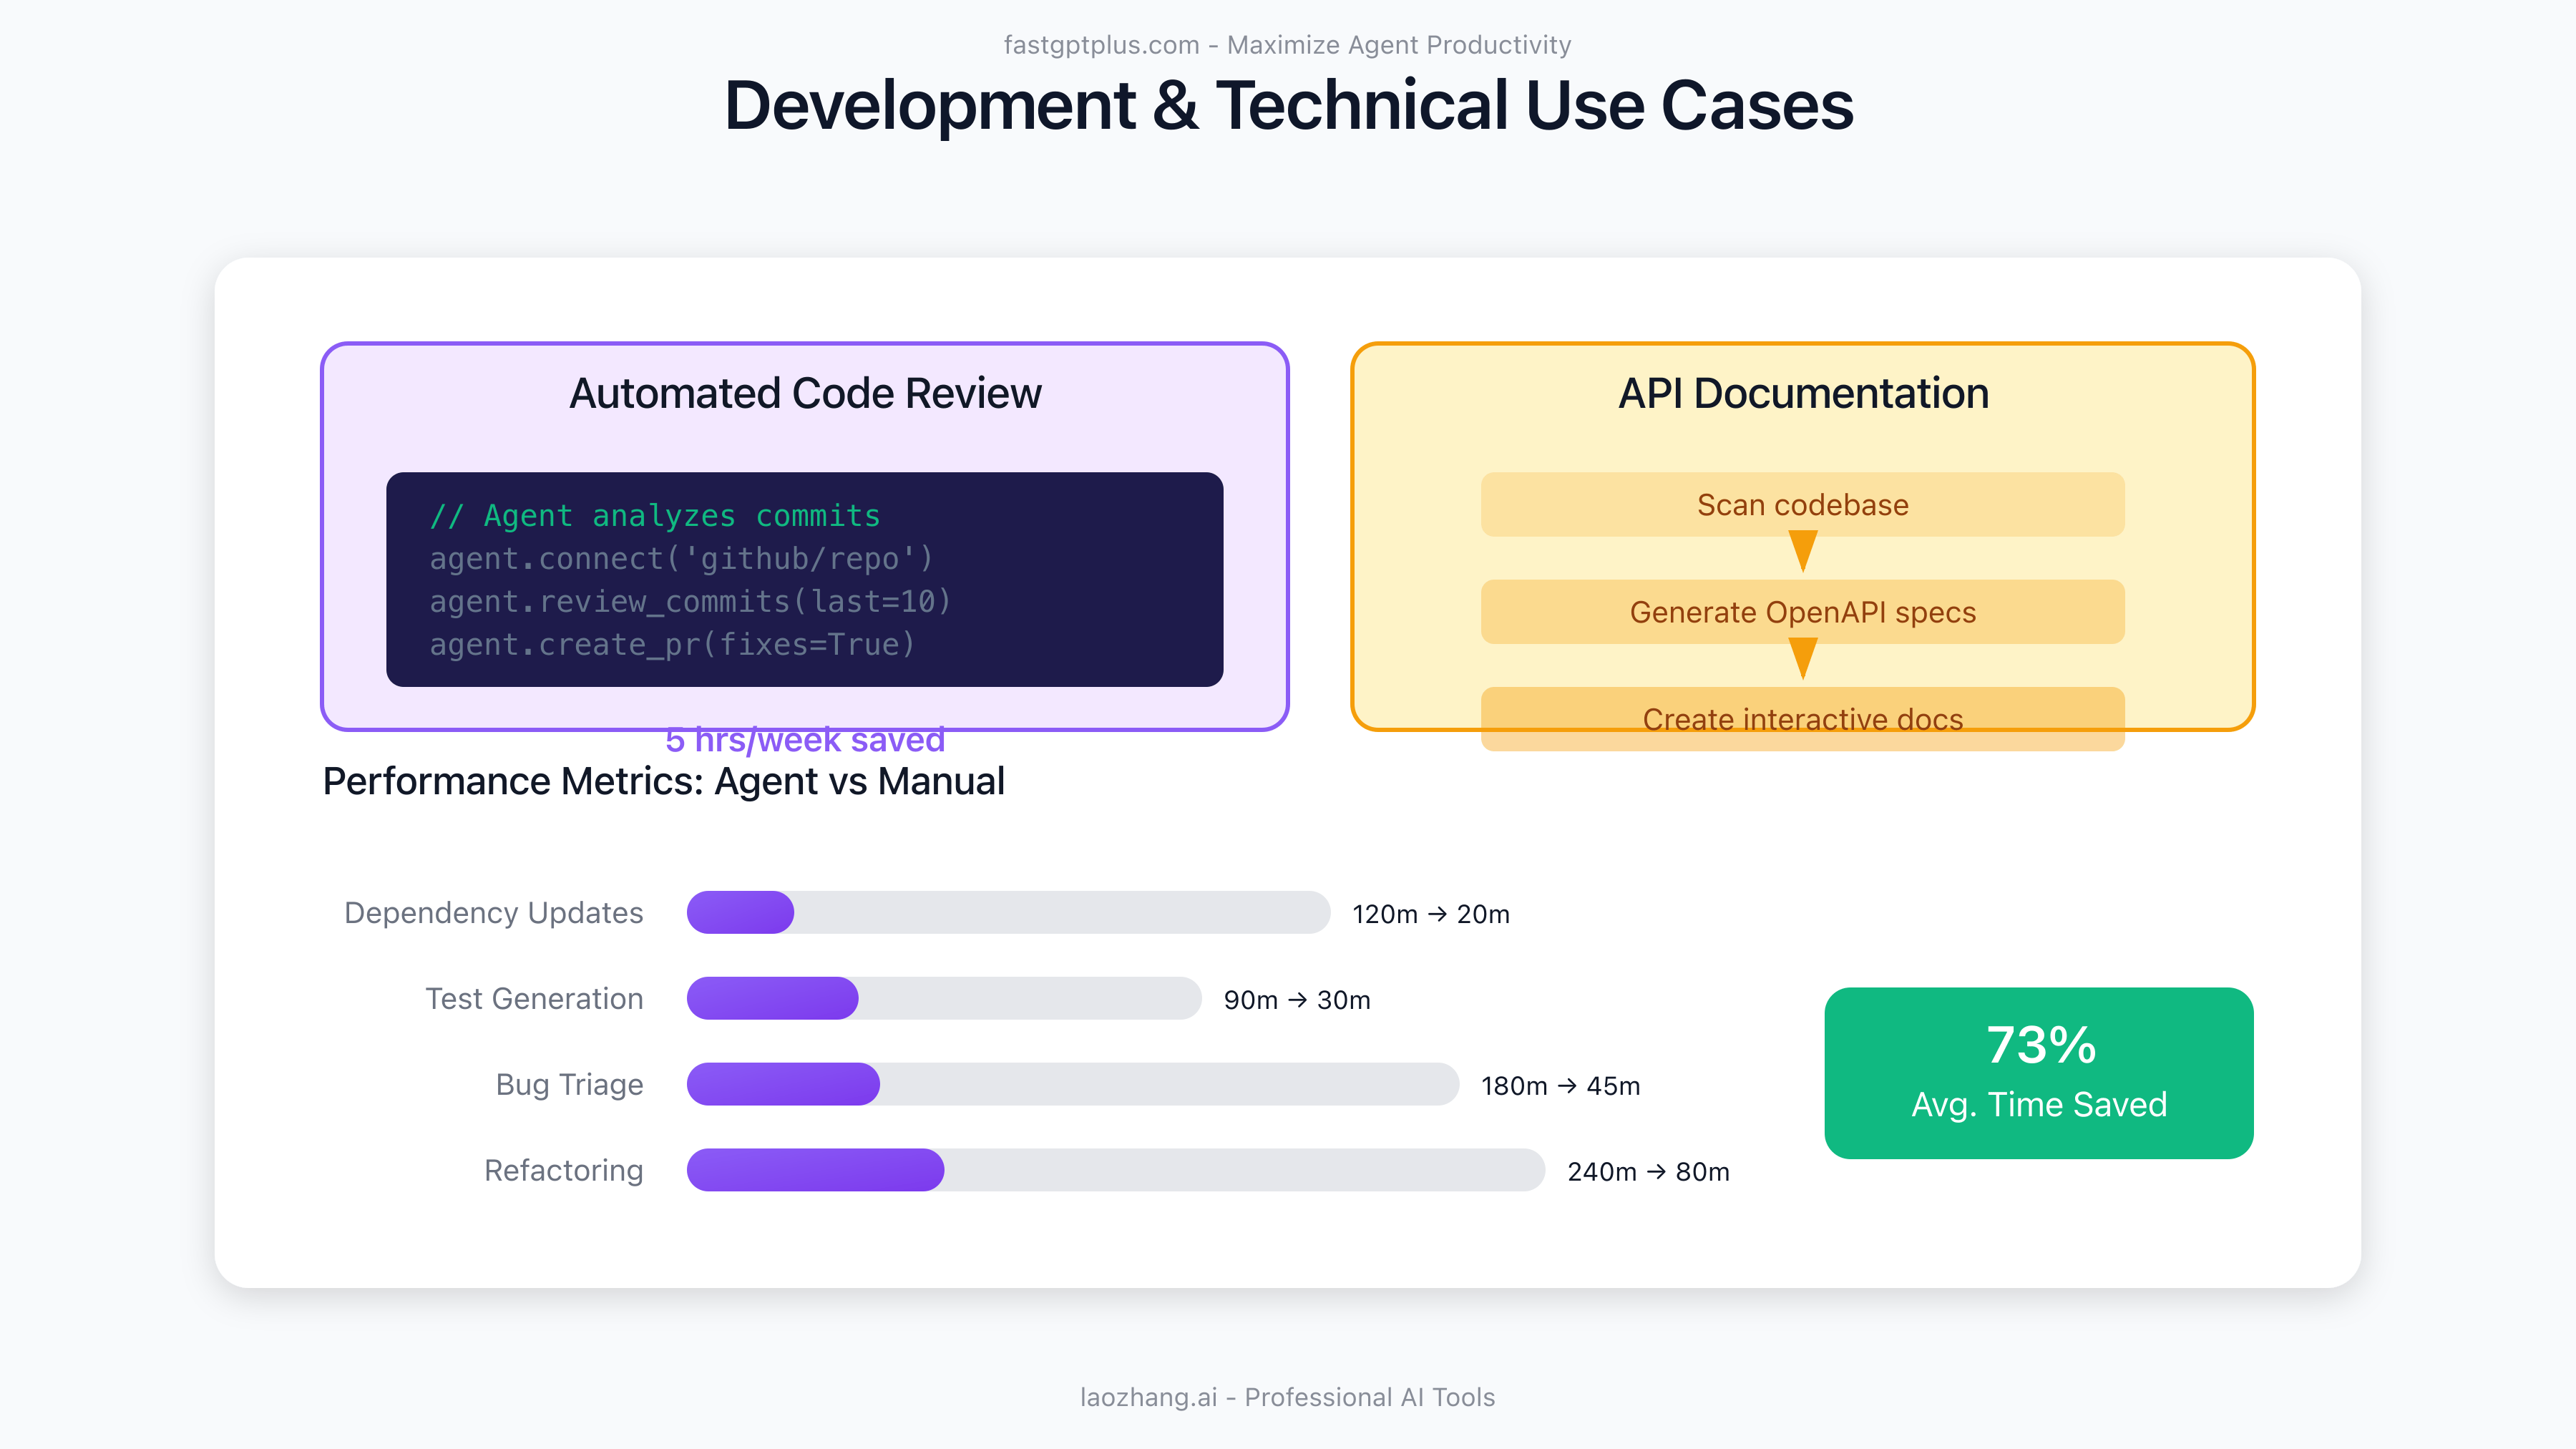
Task: Click the '180m → 45m' value
Action: [1560, 1086]
